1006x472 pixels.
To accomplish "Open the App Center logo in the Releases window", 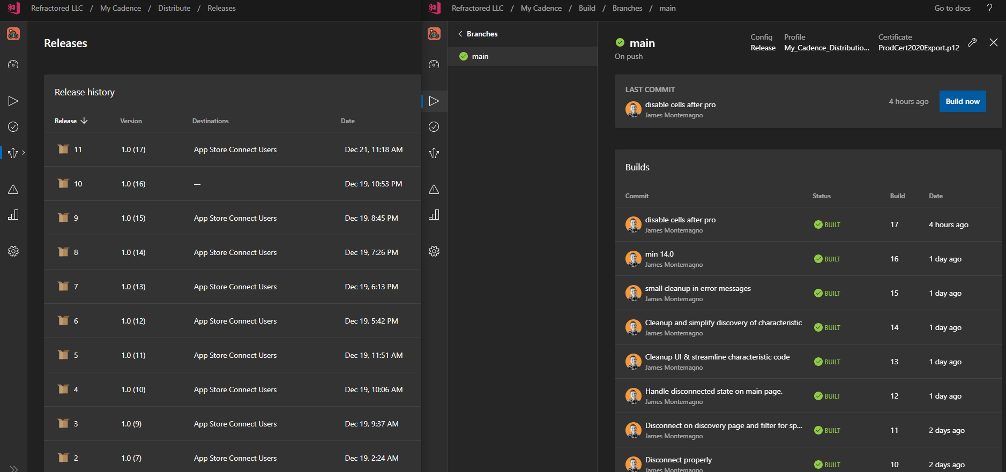I will [14, 8].
